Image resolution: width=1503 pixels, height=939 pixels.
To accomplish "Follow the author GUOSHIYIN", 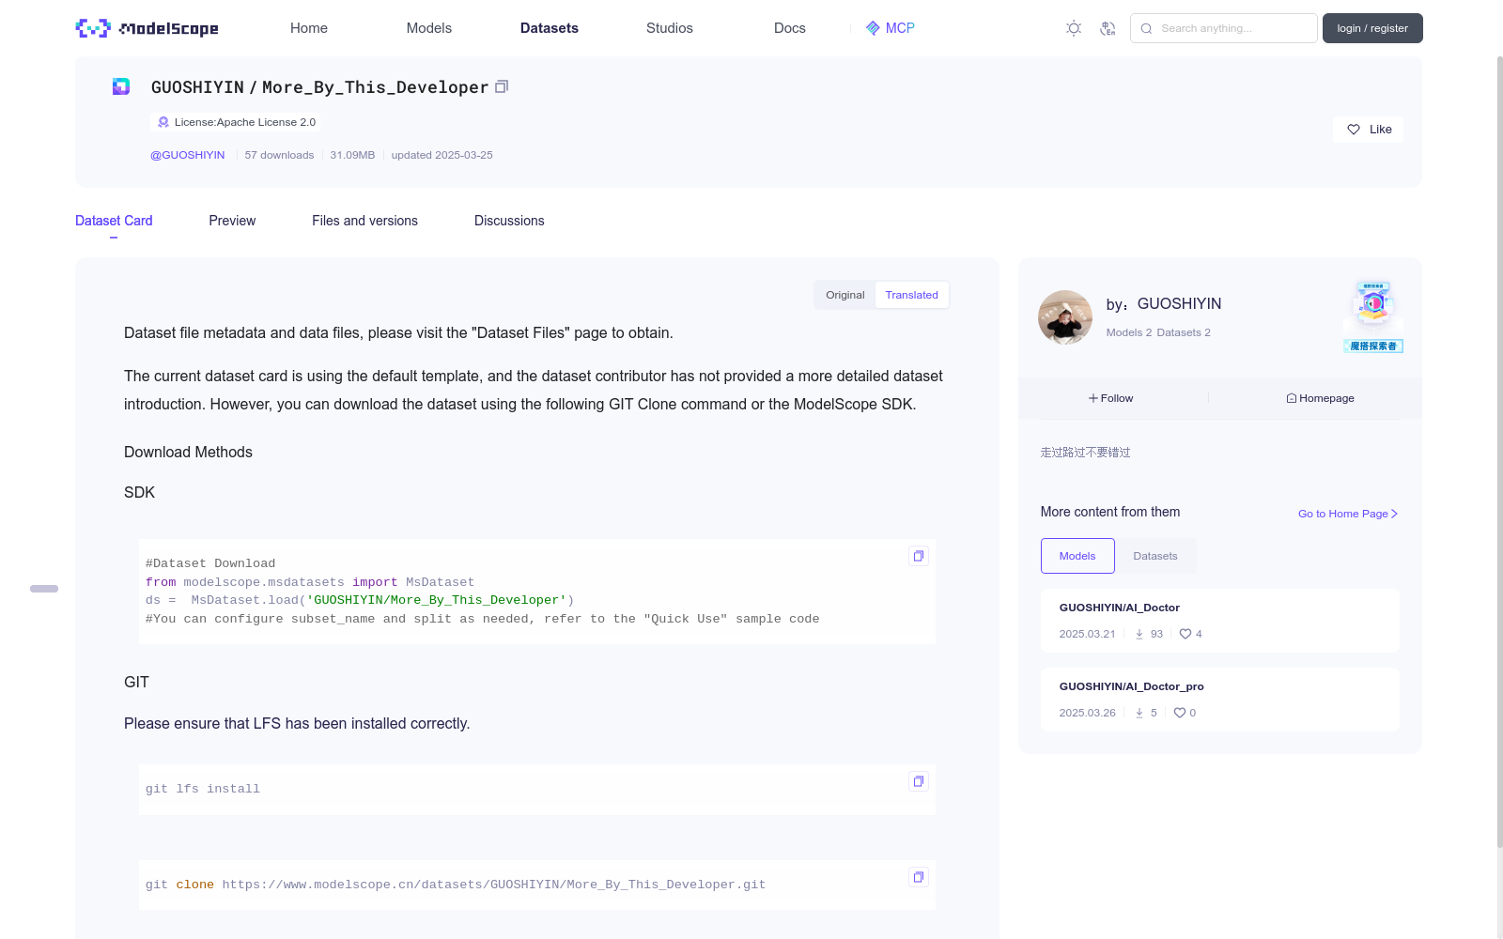I will (x=1111, y=398).
